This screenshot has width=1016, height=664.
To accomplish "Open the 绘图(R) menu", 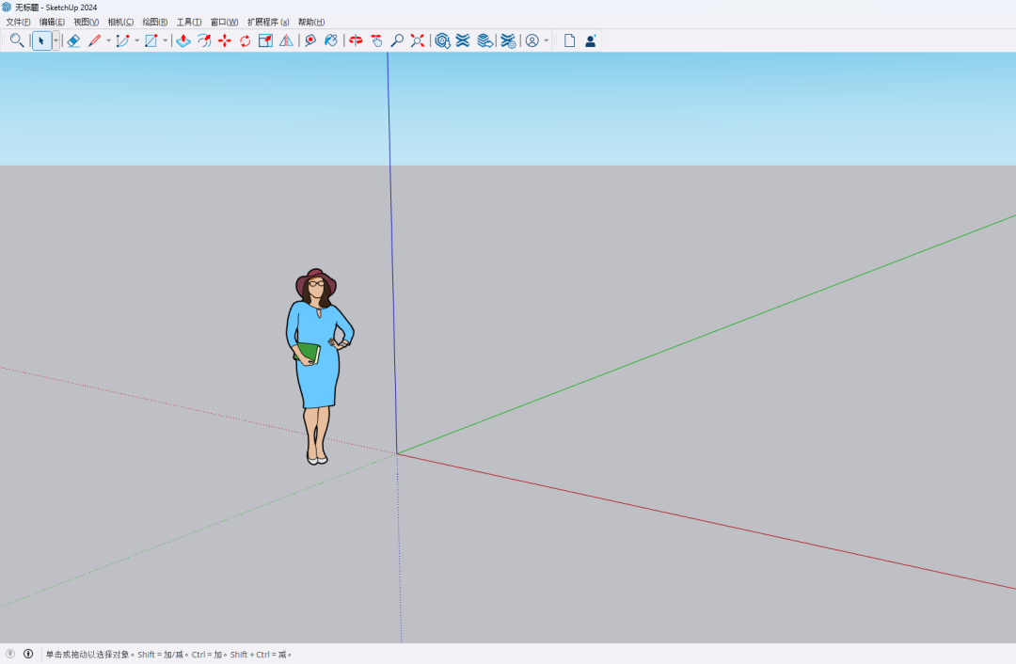I will [x=155, y=22].
